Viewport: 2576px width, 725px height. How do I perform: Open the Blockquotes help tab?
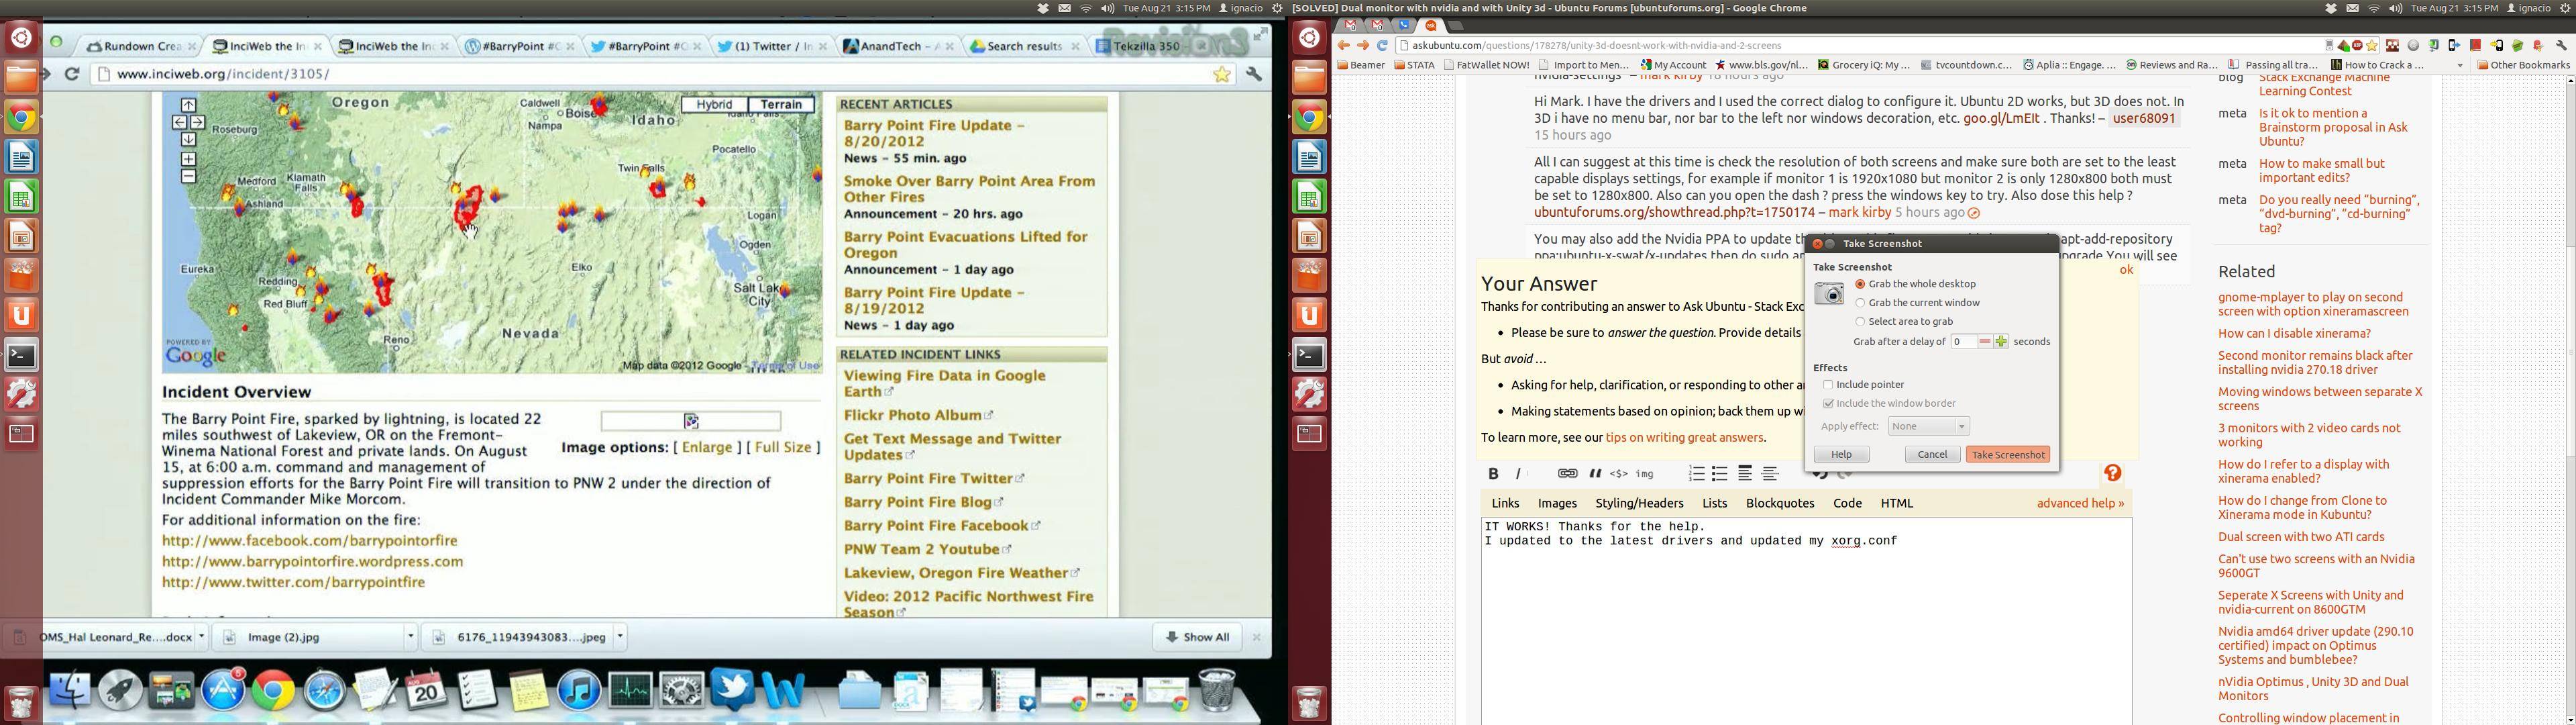point(1780,503)
